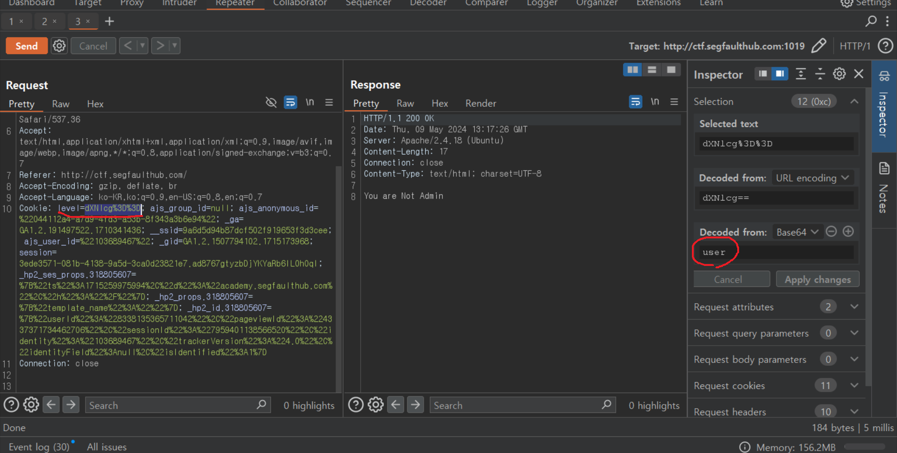The image size is (897, 453).
Task: Go to next request in history
Action: click(160, 46)
